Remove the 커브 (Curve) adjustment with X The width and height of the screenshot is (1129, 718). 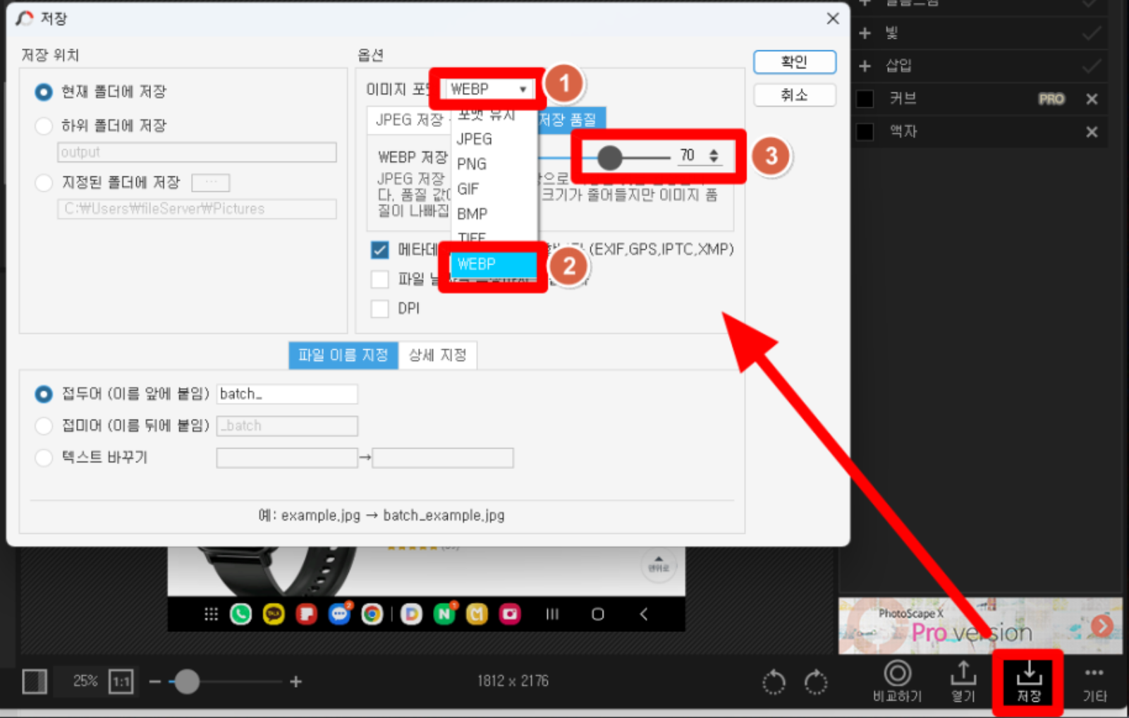pos(1092,99)
